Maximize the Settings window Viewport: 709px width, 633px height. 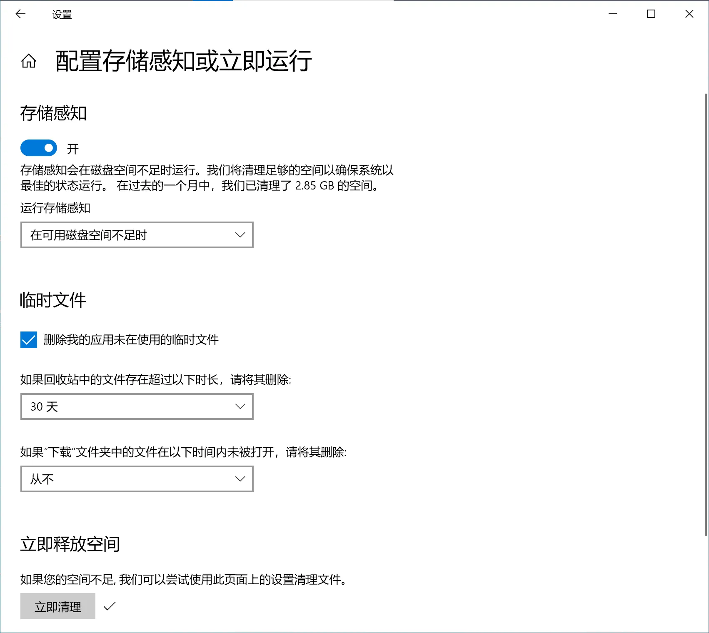coord(651,14)
